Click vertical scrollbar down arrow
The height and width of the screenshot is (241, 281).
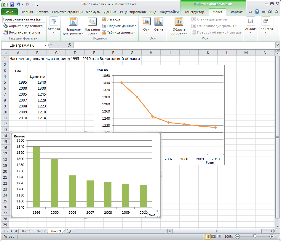(x=277, y=226)
